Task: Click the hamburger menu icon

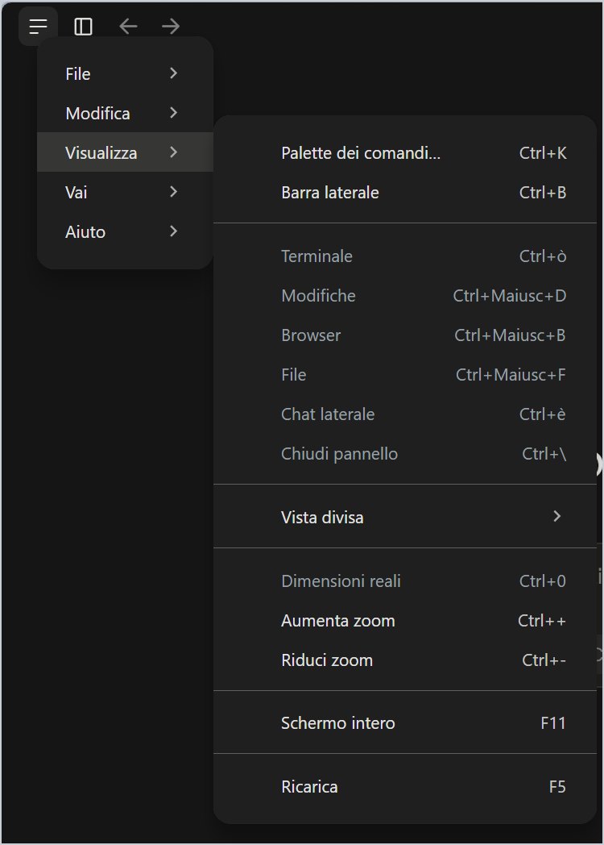Action: [x=38, y=26]
